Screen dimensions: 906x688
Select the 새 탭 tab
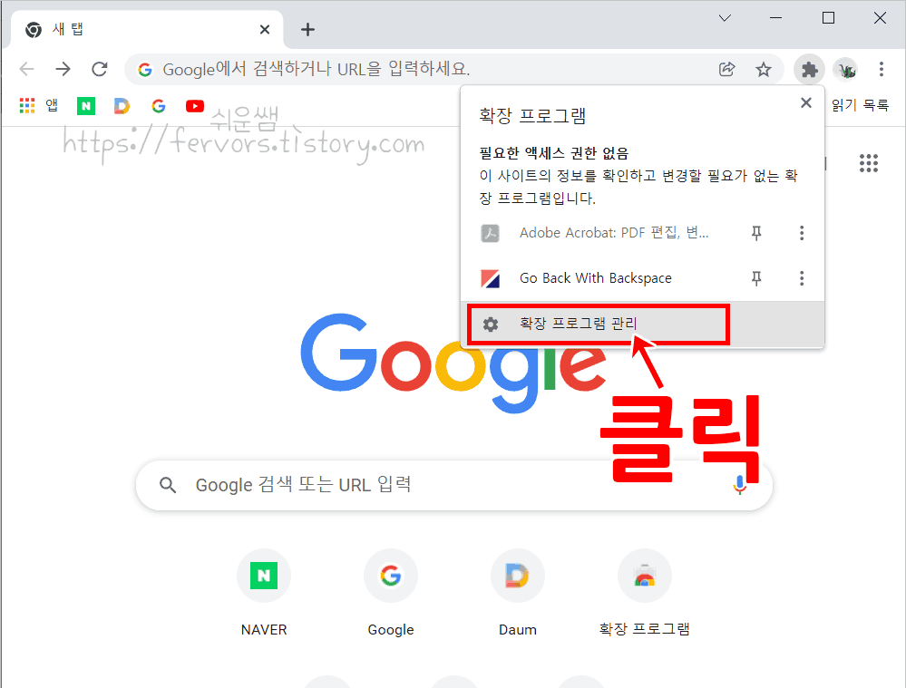click(x=147, y=30)
